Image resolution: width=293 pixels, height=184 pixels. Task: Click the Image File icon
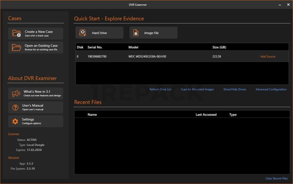click(136, 33)
